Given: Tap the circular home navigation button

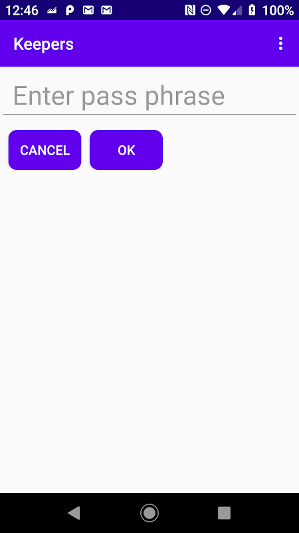Looking at the screenshot, I should coord(149,512).
